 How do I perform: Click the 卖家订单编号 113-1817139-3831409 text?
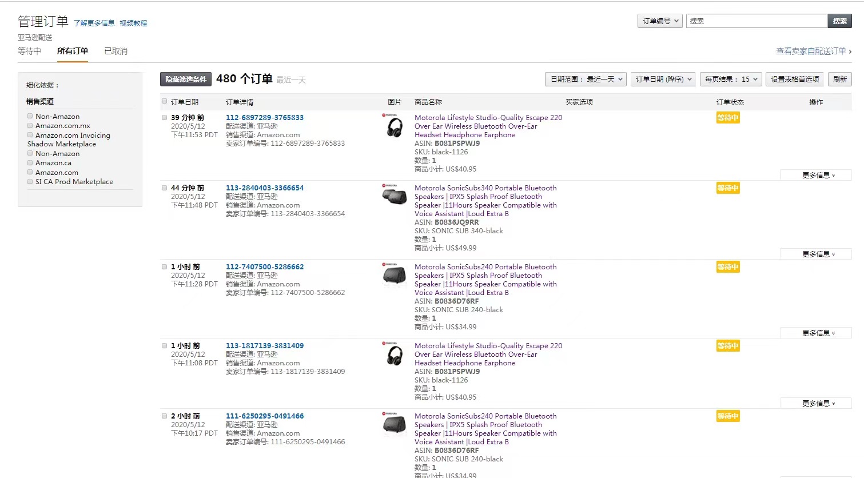point(285,371)
